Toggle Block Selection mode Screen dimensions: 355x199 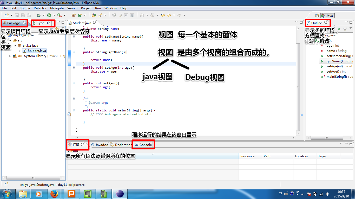tap(126, 15)
